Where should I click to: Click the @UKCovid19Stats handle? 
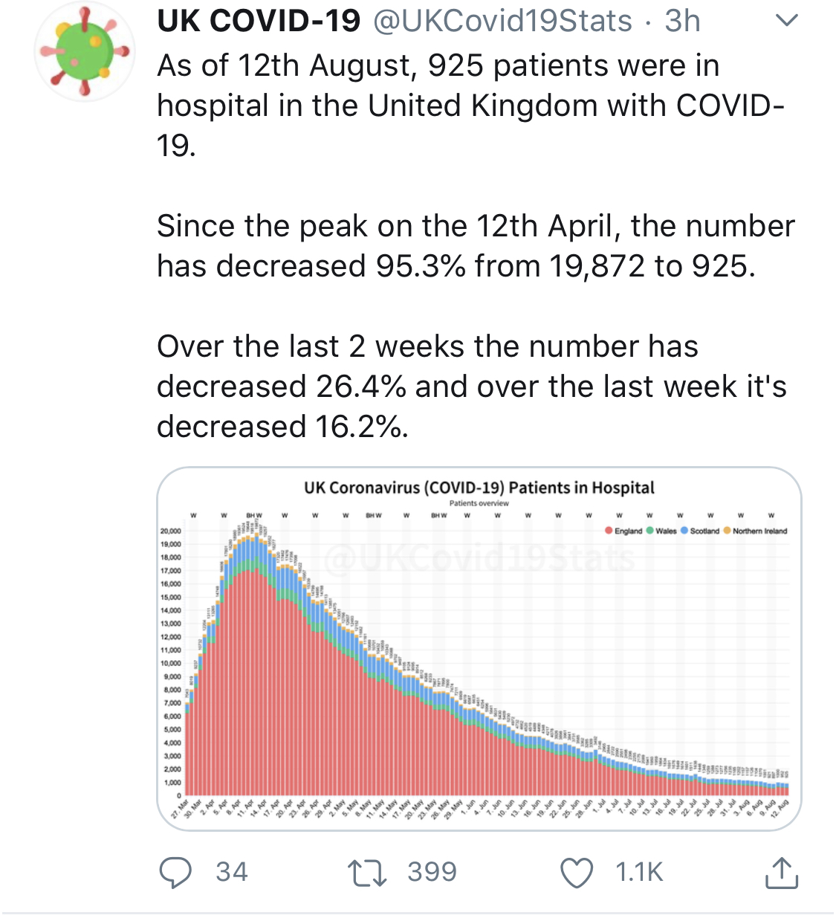(502, 21)
